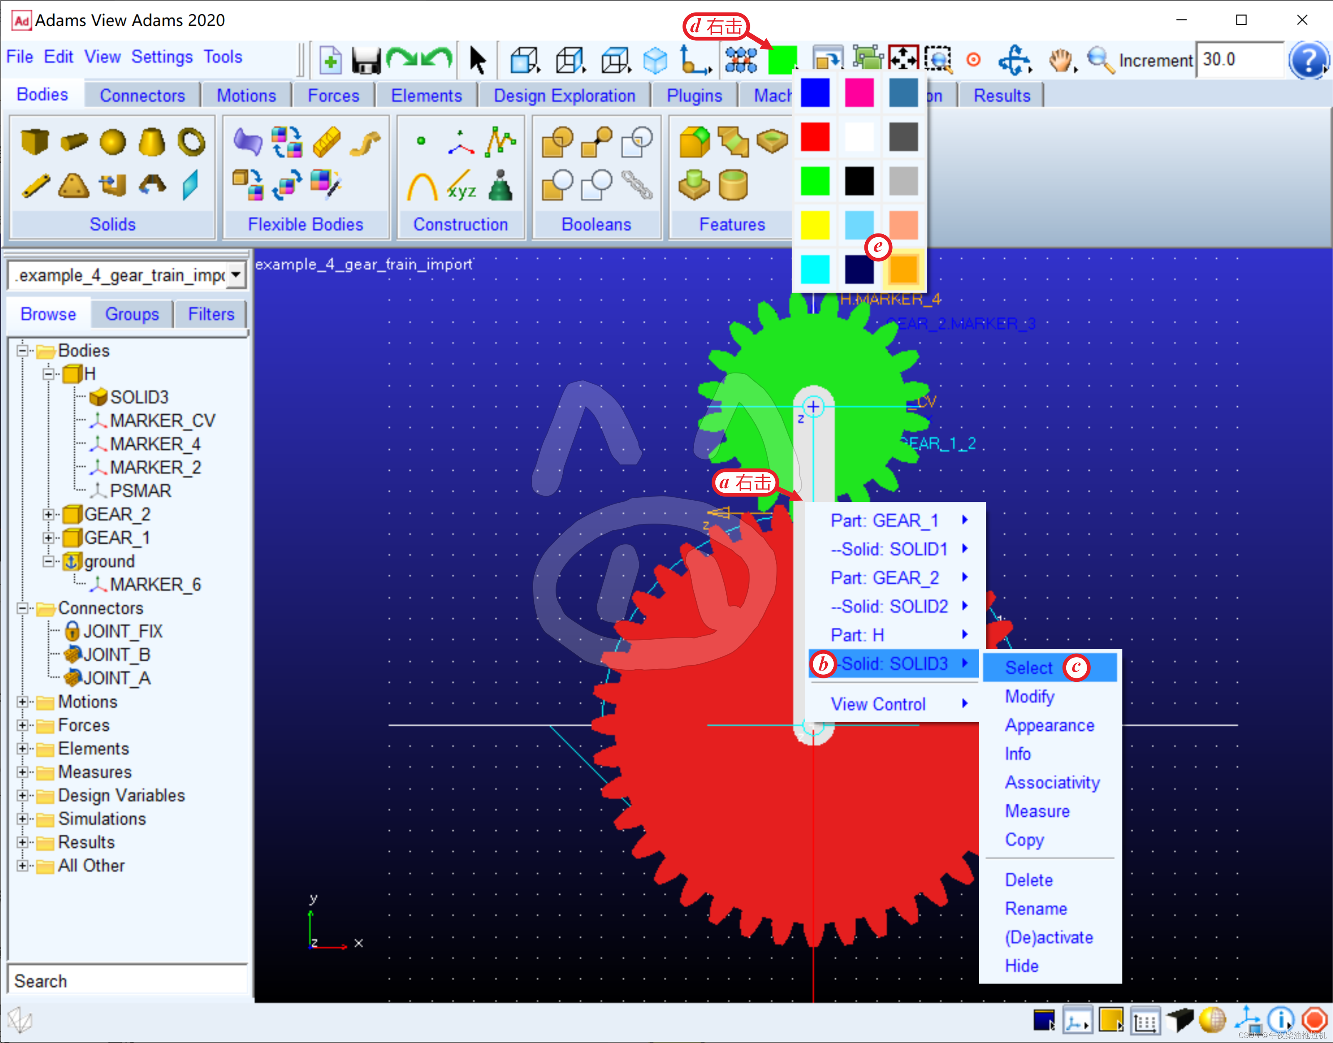Click the Search field in browser
The height and width of the screenshot is (1043, 1333).
click(128, 981)
